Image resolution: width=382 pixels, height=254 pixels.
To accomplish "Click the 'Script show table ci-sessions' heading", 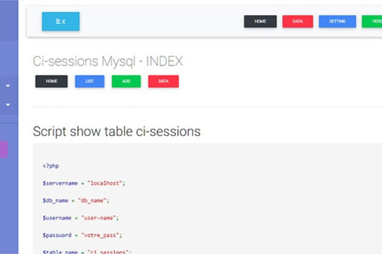I will pyautogui.click(x=116, y=131).
